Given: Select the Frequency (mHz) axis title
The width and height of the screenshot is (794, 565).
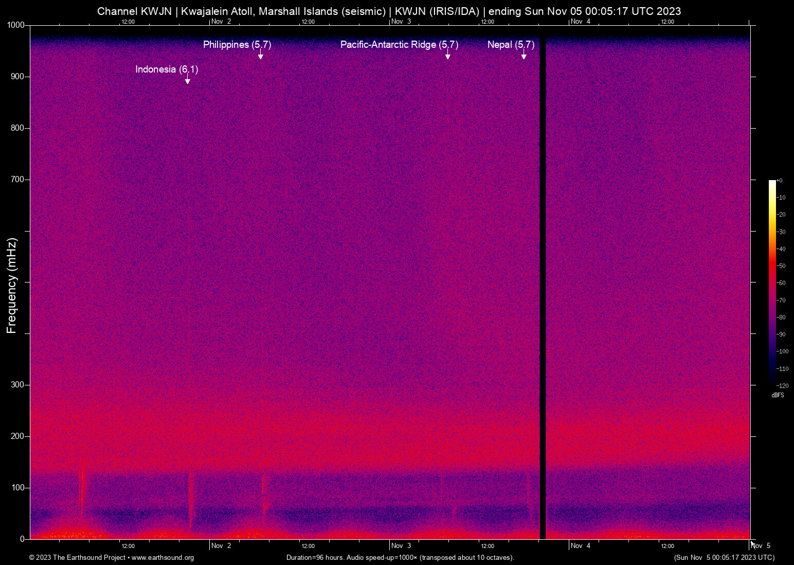Looking at the screenshot, I should click(11, 282).
